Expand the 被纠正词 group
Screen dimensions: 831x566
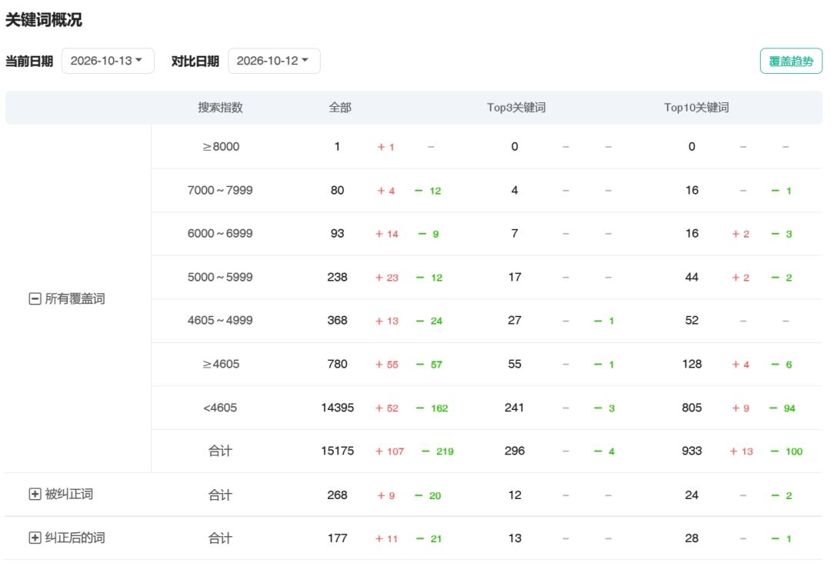[x=35, y=494]
